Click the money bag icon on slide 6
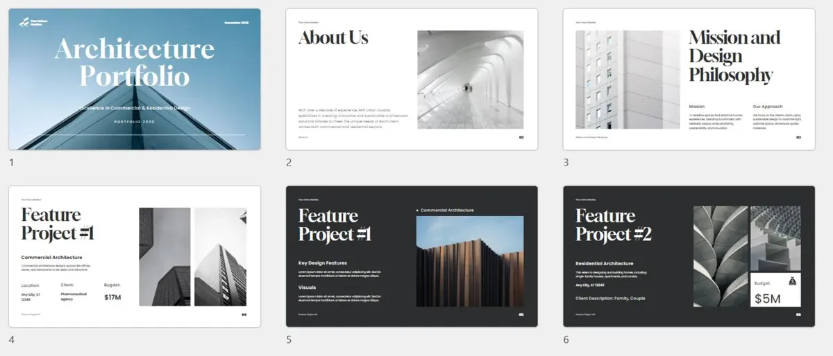833x356 pixels. pyautogui.click(x=792, y=282)
